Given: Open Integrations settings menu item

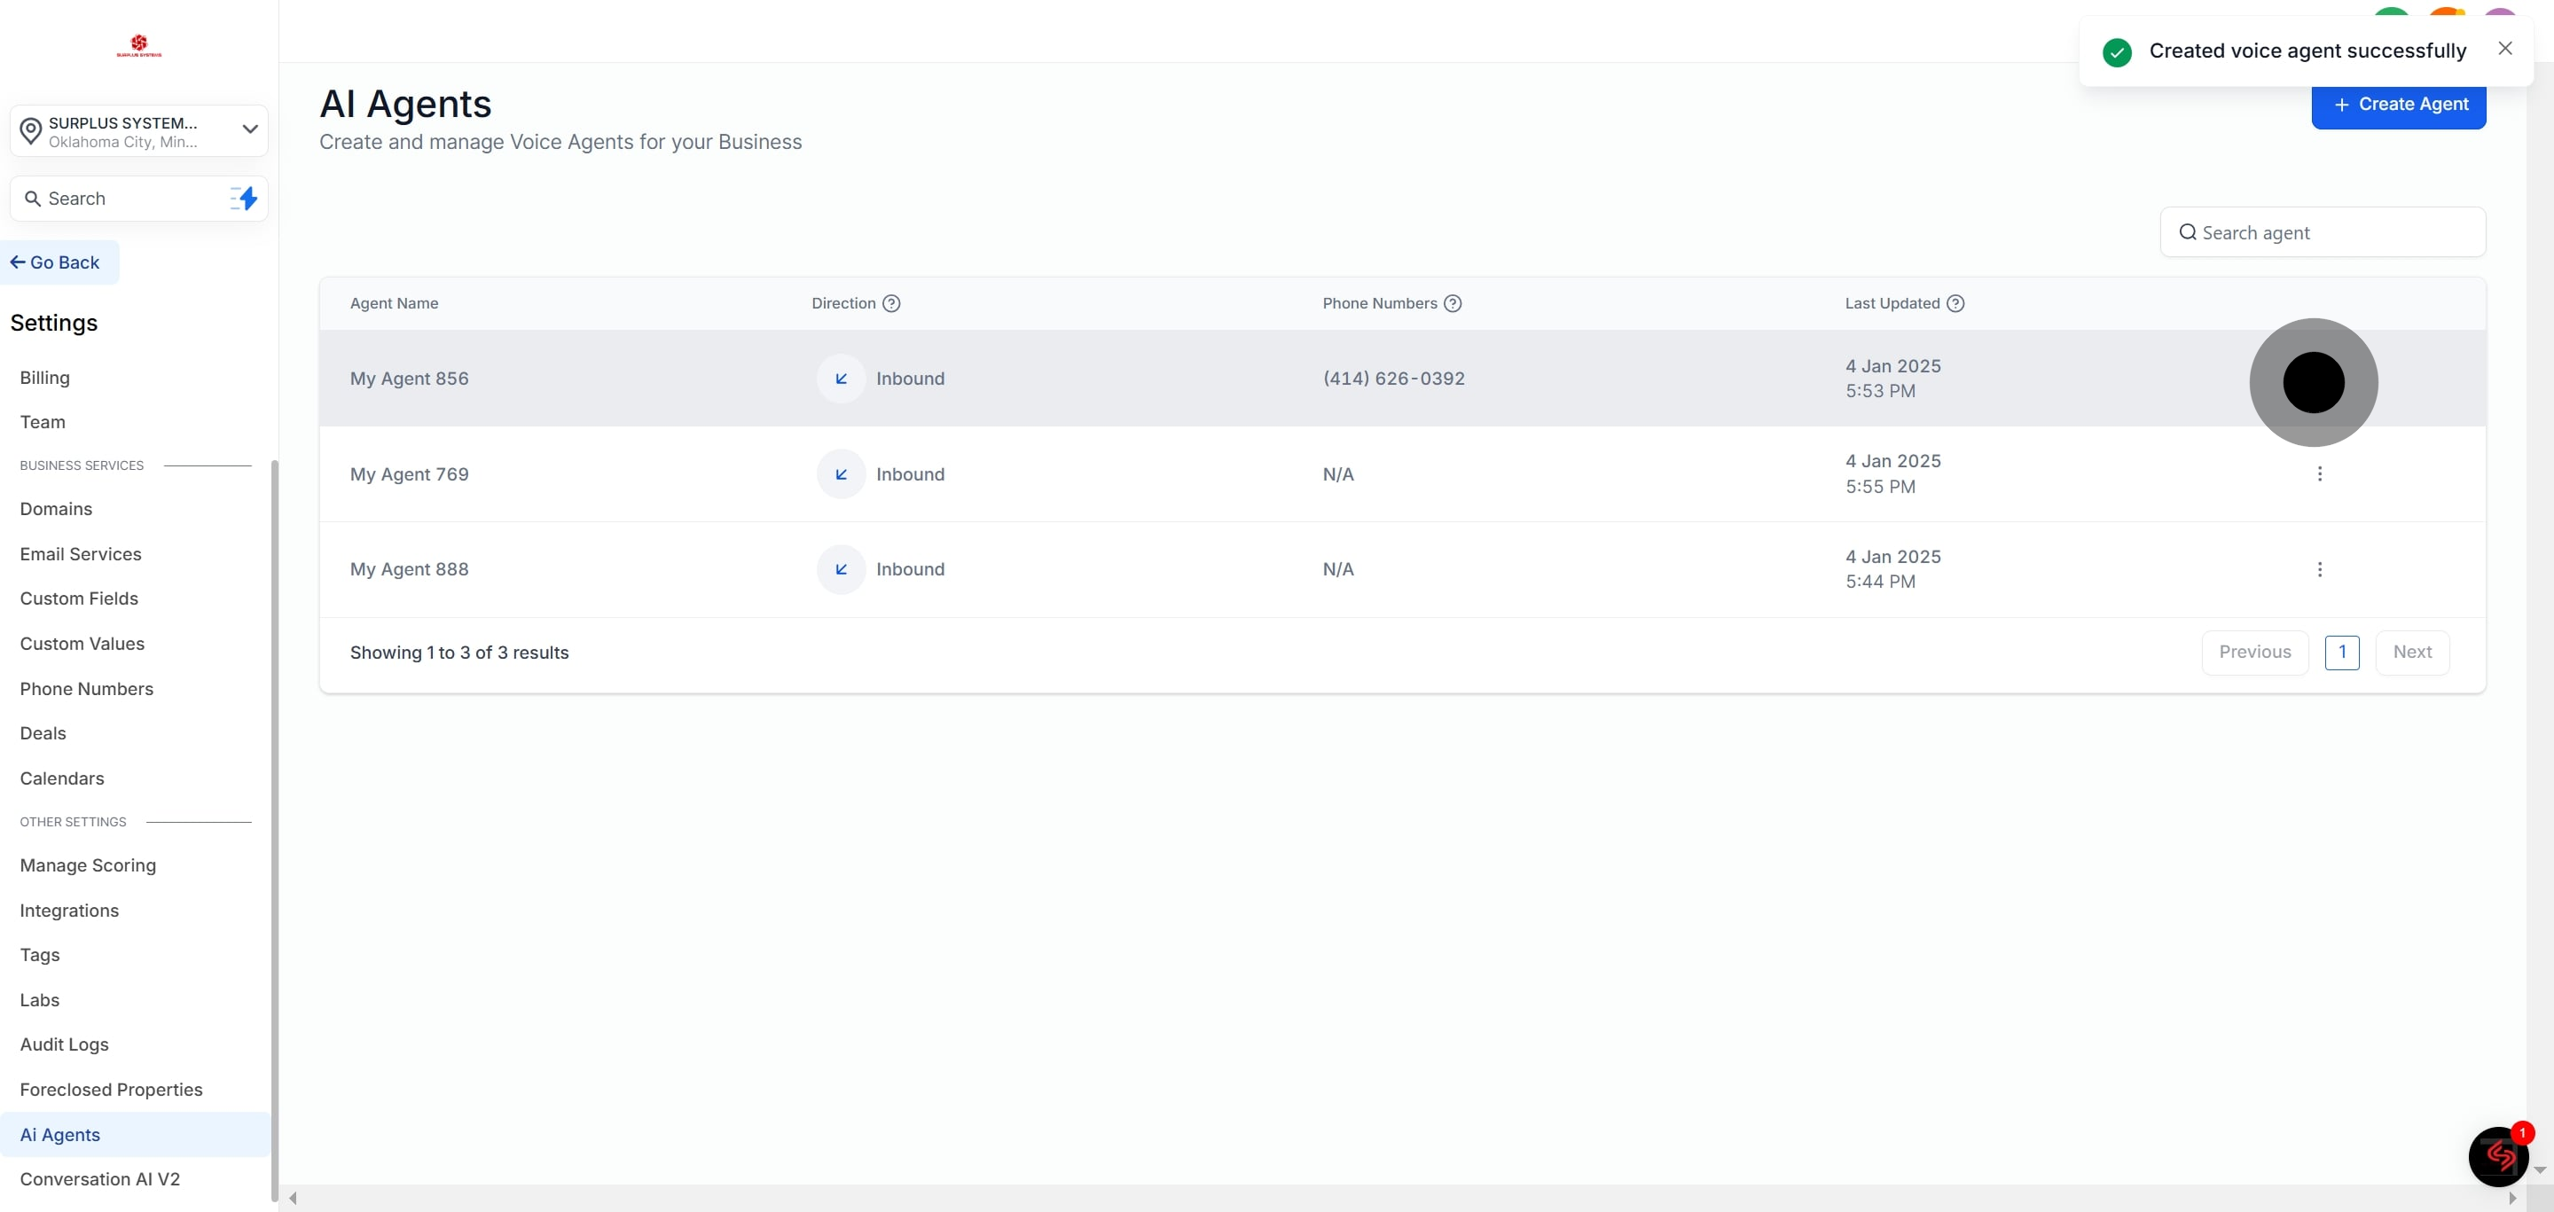Looking at the screenshot, I should tap(69, 911).
